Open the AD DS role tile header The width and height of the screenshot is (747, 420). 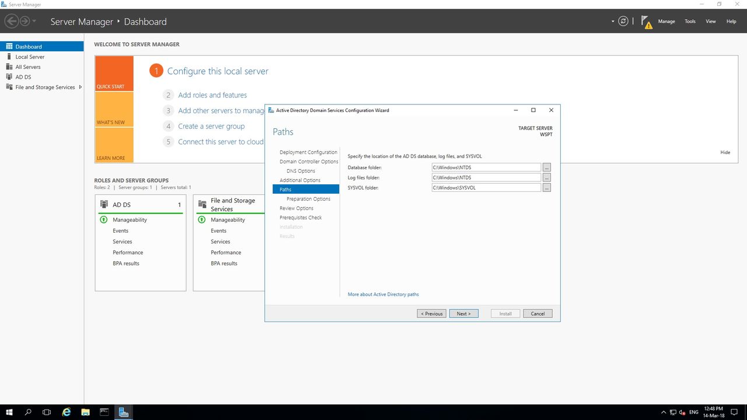click(141, 205)
